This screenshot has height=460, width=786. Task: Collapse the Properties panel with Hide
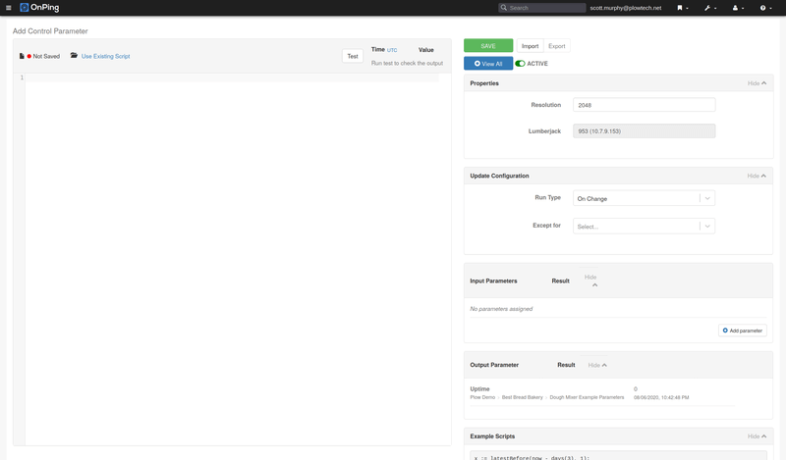click(757, 83)
